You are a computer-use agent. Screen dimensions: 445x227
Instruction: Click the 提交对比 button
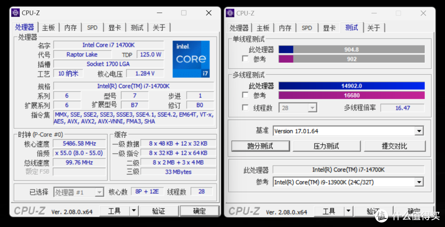point(395,146)
